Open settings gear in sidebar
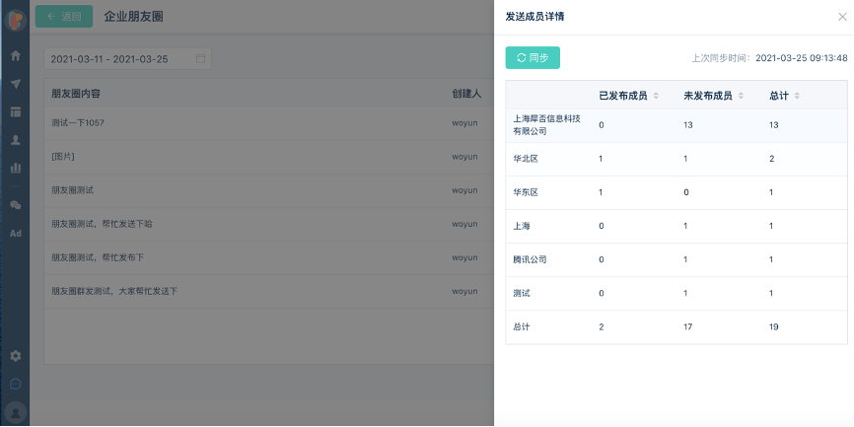 tap(16, 356)
